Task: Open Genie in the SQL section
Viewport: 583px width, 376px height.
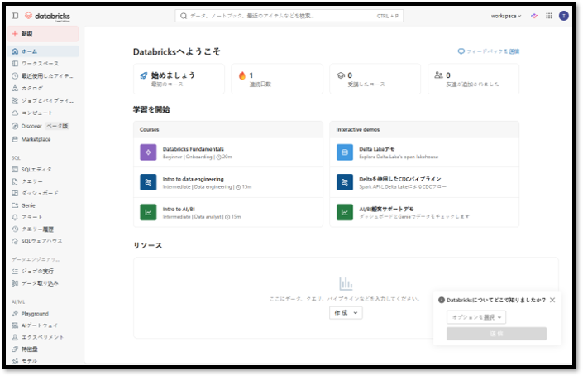Action: 28,205
